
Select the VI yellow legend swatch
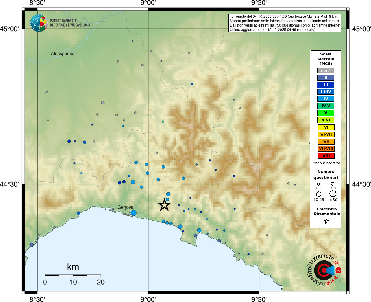pos(326,127)
